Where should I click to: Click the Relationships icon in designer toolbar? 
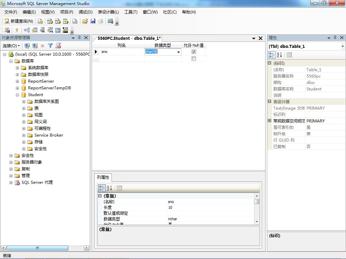click(27, 30)
